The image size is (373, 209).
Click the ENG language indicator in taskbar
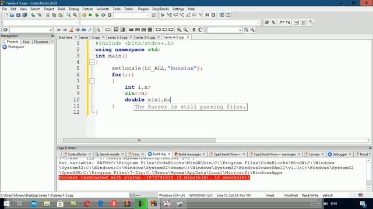(334, 204)
